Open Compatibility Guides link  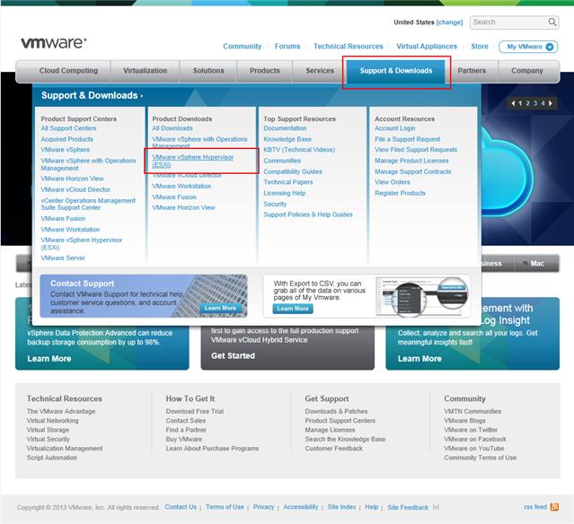click(x=293, y=171)
